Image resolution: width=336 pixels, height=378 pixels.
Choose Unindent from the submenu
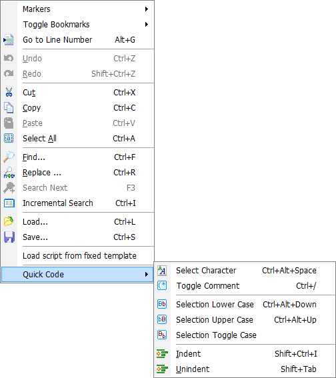pyautogui.click(x=245, y=369)
